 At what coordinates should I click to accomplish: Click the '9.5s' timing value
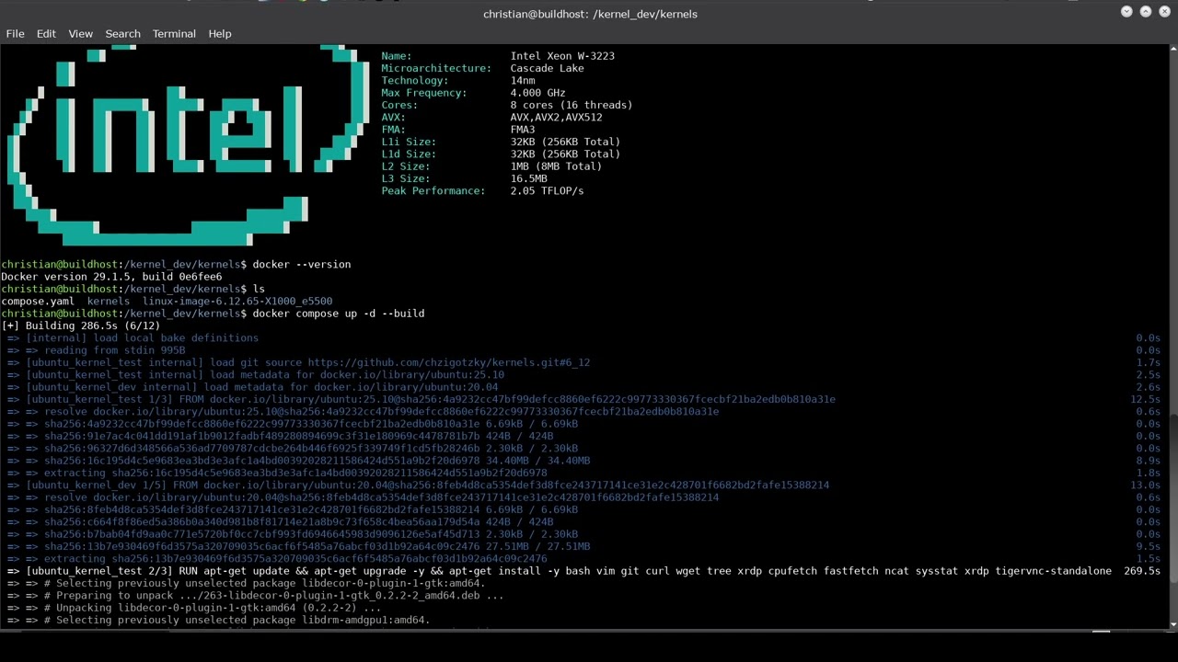(x=1149, y=546)
